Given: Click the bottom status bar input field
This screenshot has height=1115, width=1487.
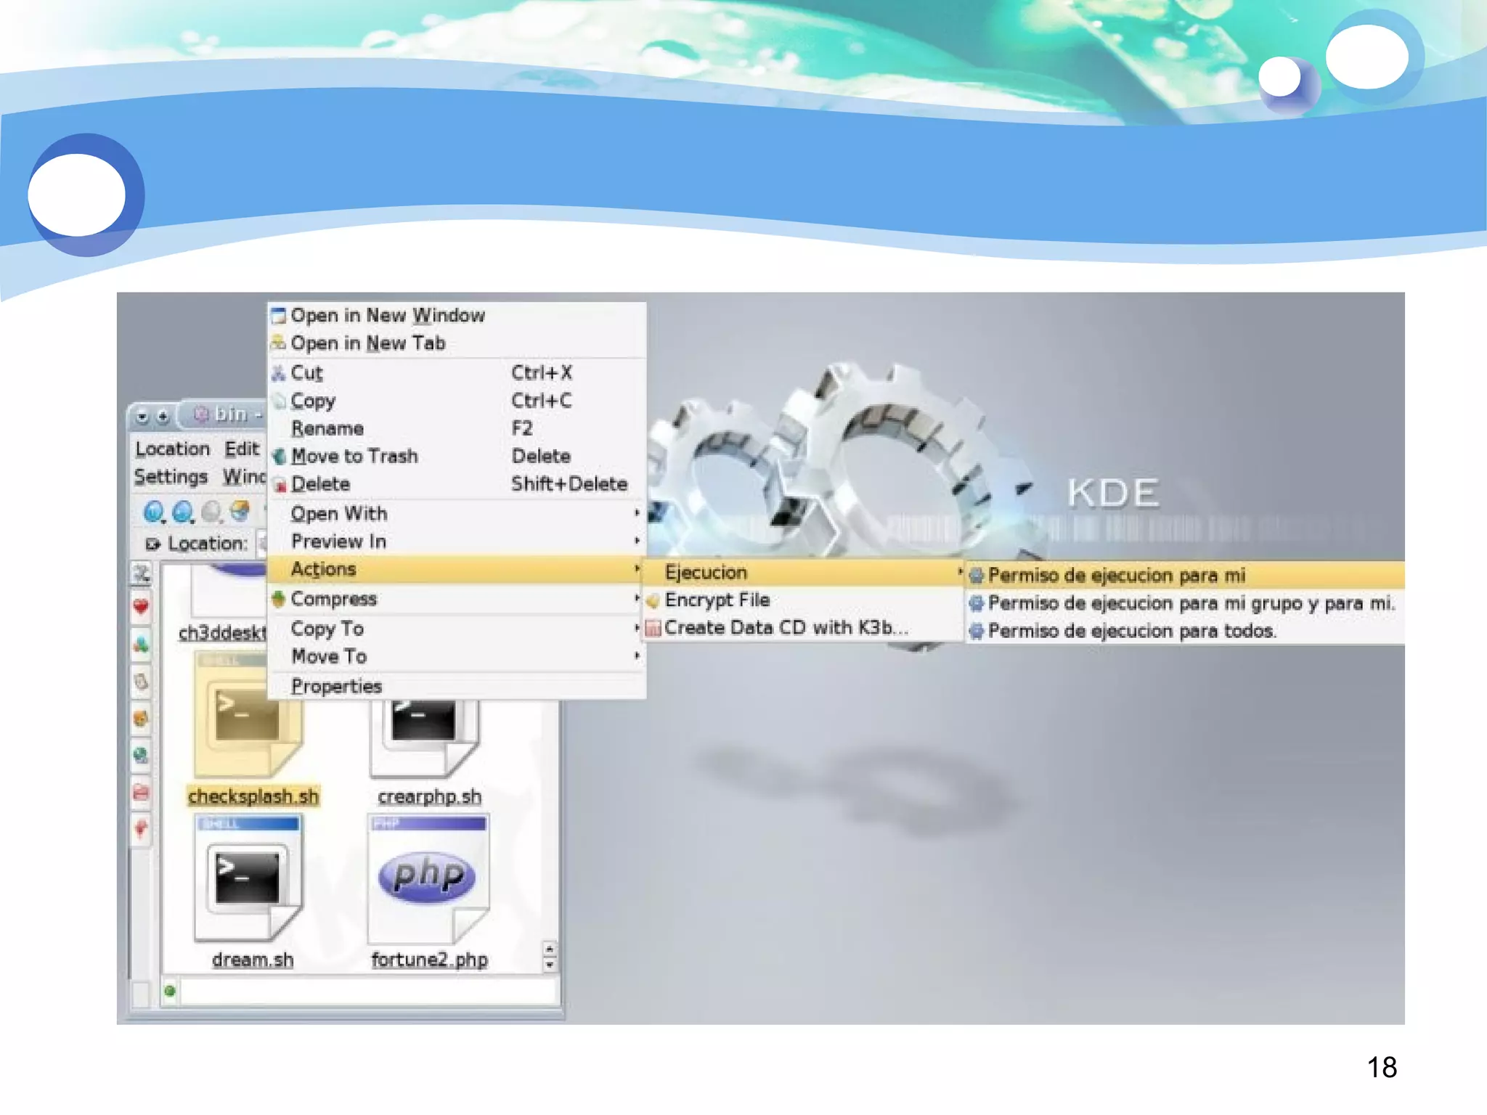Looking at the screenshot, I should pos(367,991).
